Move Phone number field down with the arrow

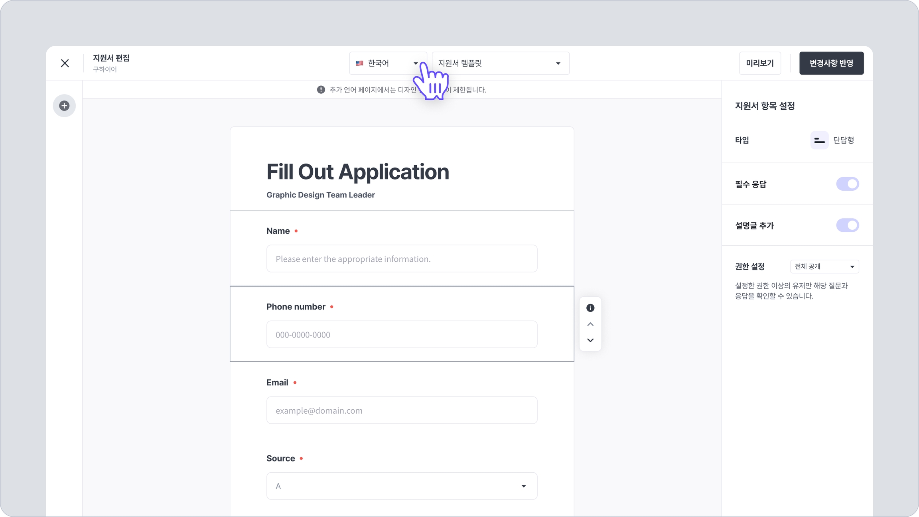pyautogui.click(x=590, y=340)
